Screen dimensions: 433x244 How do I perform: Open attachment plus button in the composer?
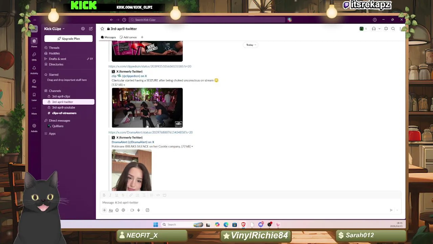(x=104, y=210)
